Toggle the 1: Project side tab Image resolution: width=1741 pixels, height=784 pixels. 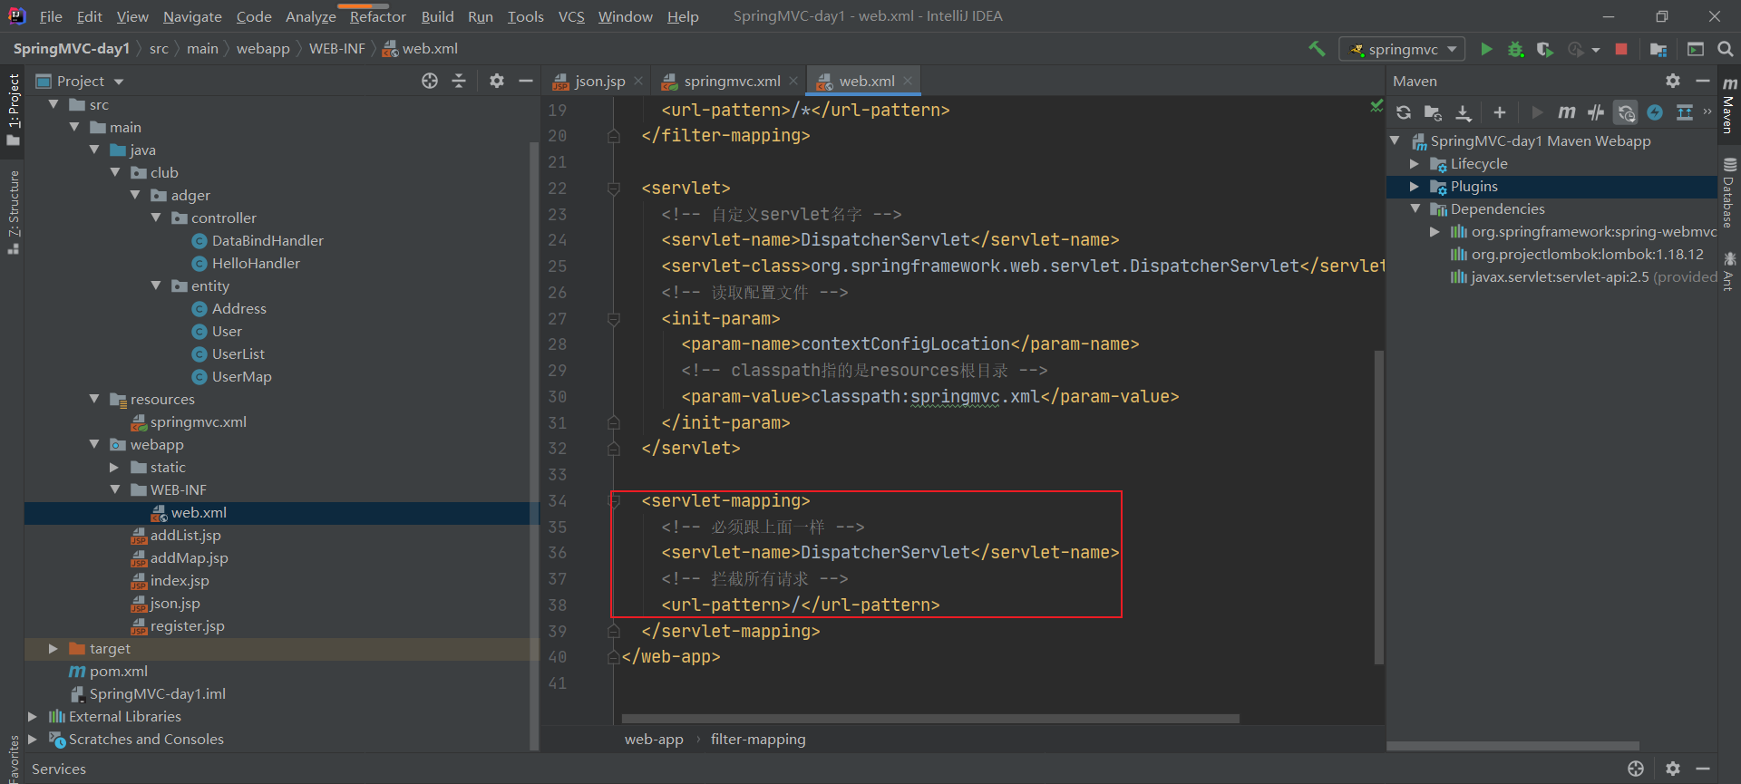click(x=13, y=109)
